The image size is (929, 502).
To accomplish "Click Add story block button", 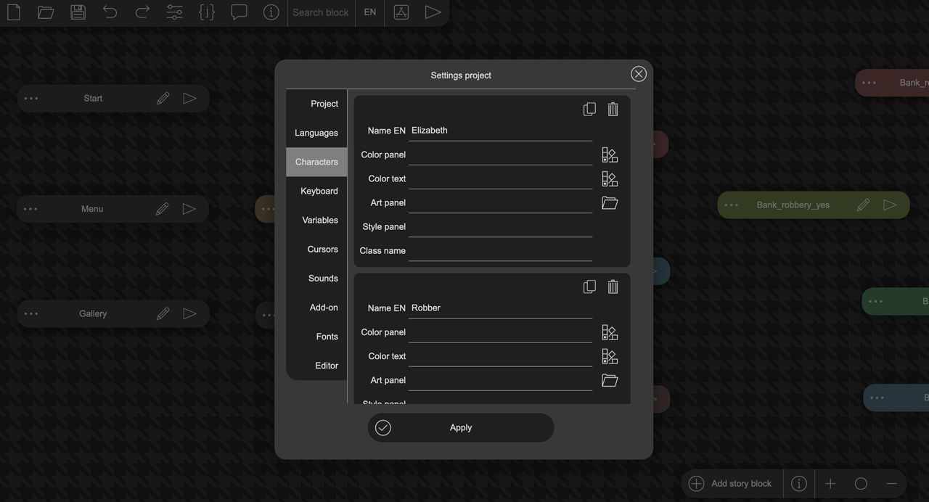I will click(x=732, y=483).
